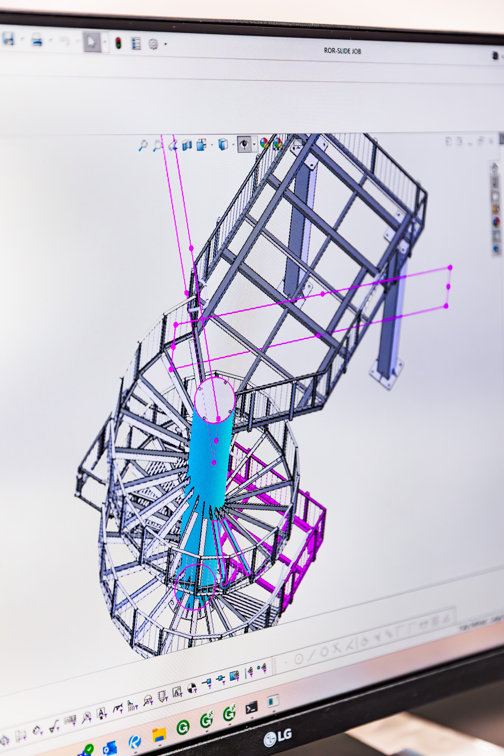Click the Rebuild traffic light icon

(x=118, y=43)
